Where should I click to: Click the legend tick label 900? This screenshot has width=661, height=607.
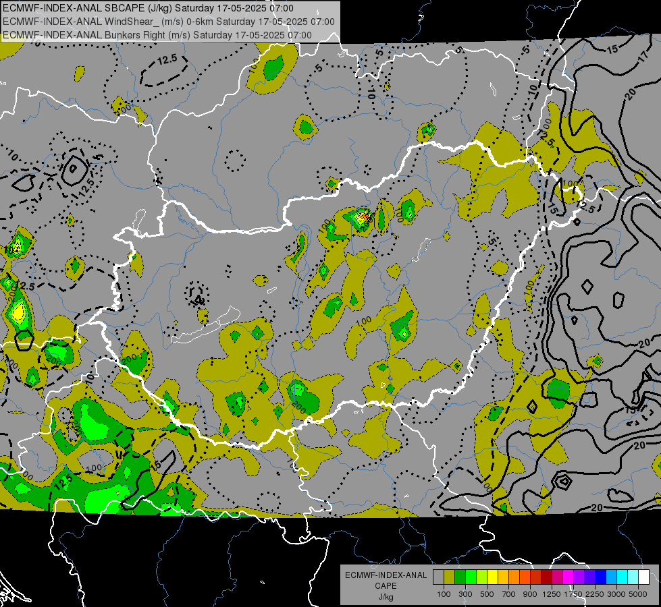pyautogui.click(x=530, y=594)
